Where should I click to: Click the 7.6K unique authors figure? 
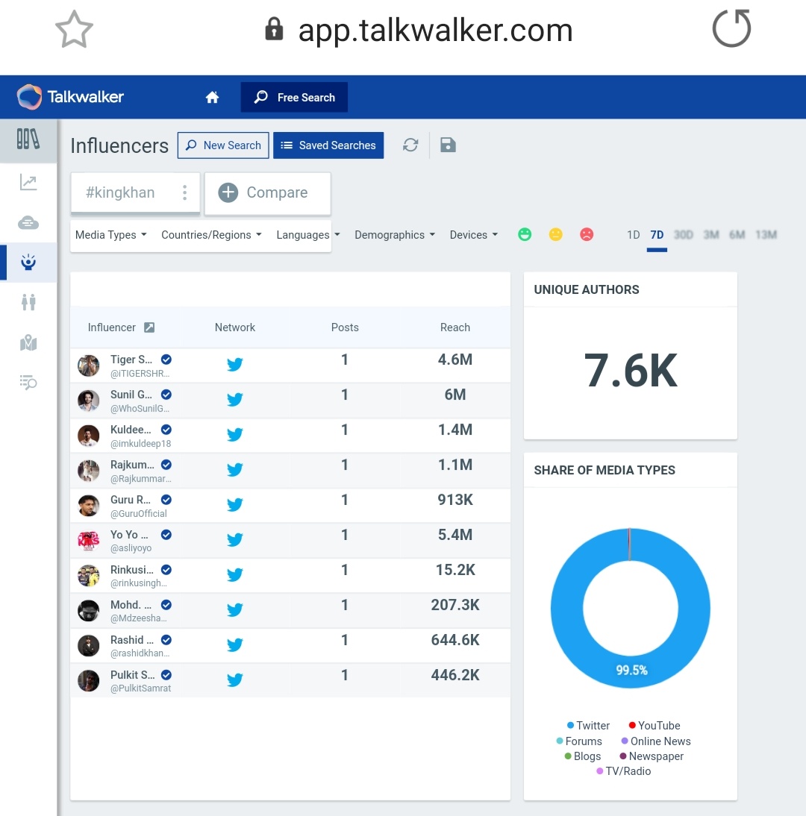click(x=631, y=371)
